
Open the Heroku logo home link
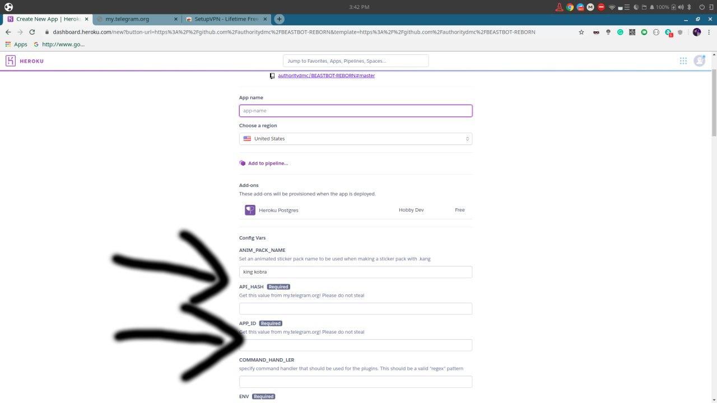click(24, 60)
